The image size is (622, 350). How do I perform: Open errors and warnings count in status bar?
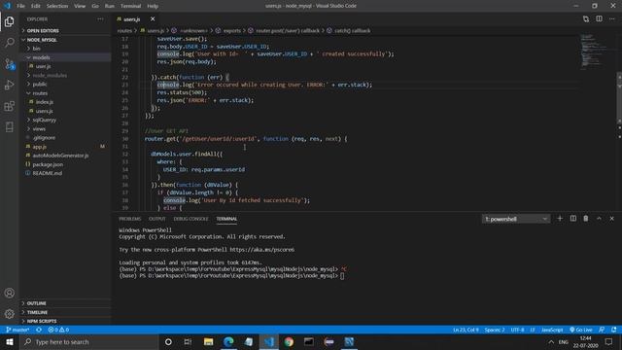[x=58, y=330]
